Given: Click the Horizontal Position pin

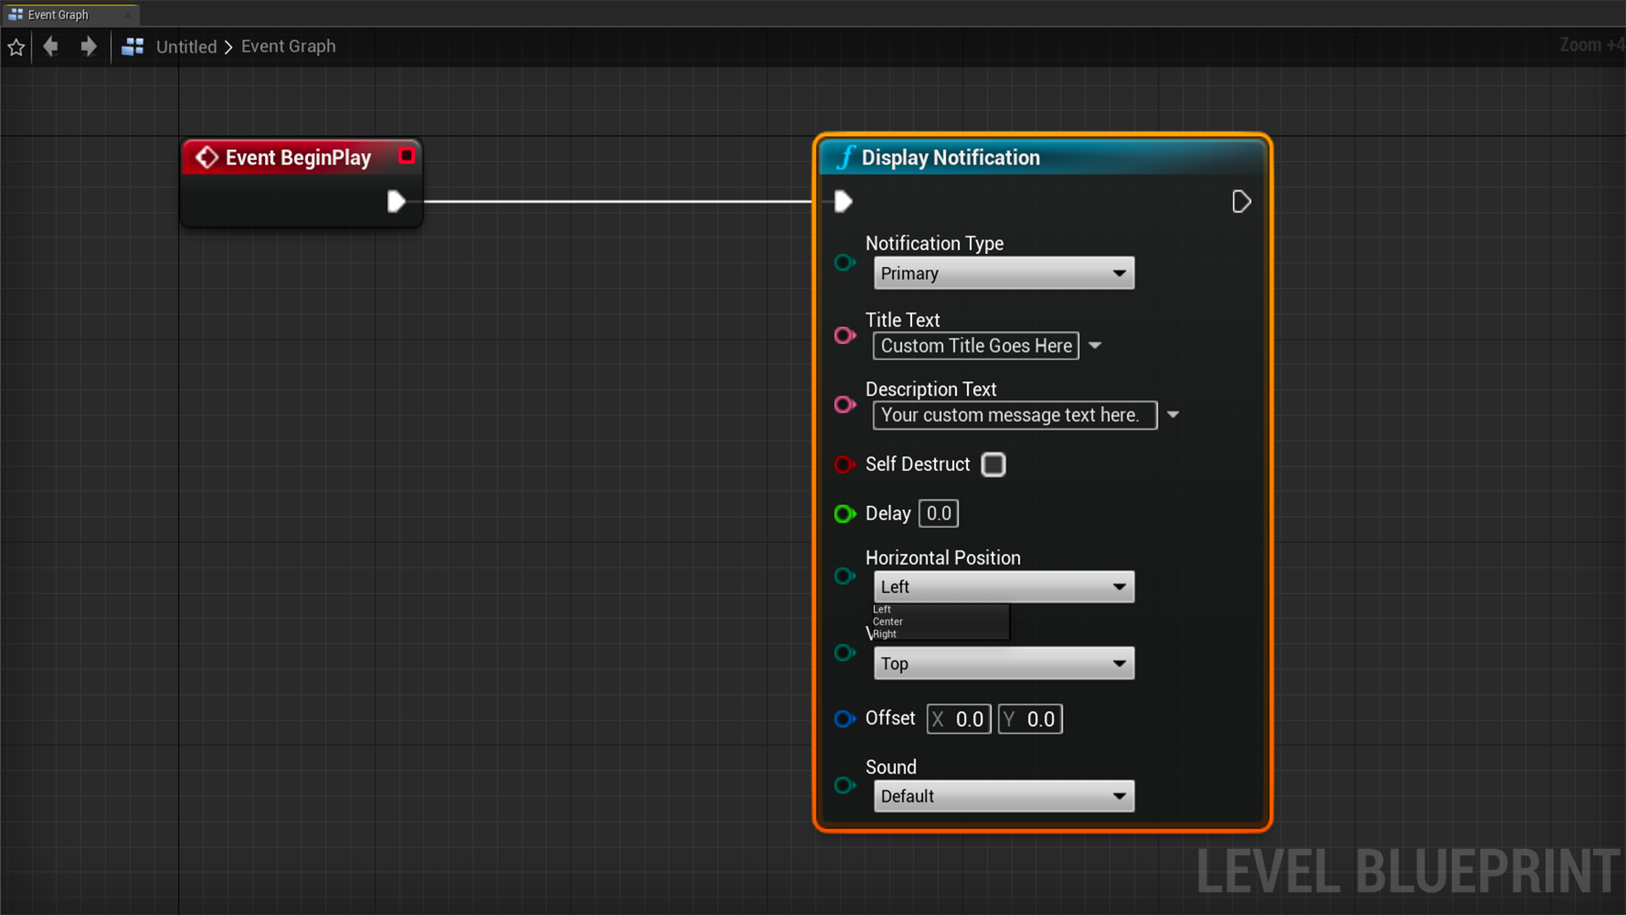Looking at the screenshot, I should 844,576.
